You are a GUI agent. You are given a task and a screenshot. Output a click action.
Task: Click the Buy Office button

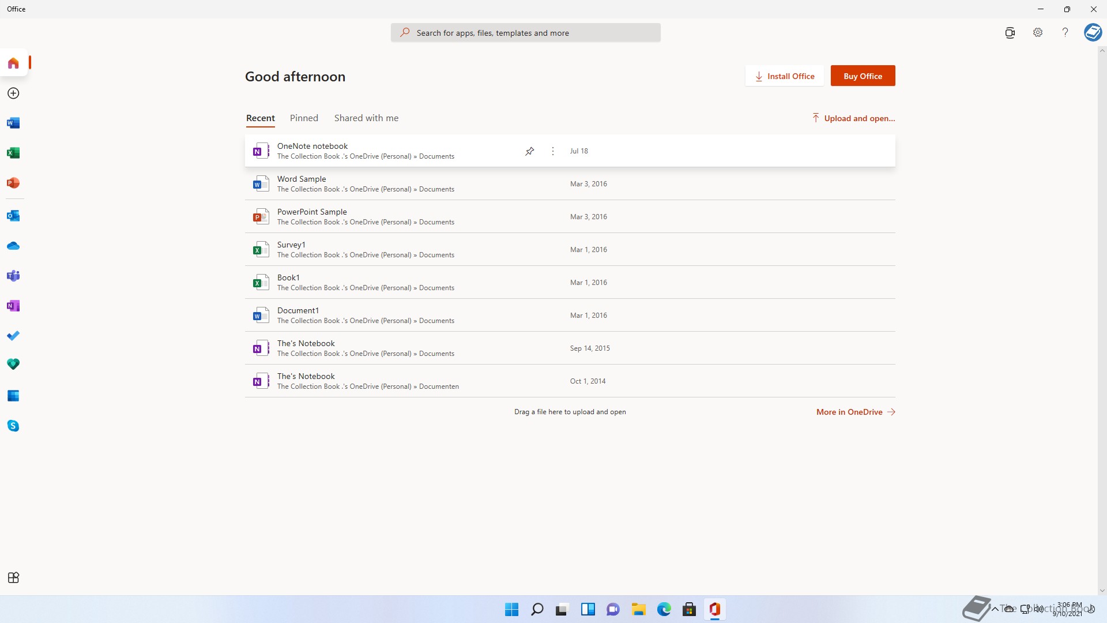click(863, 76)
